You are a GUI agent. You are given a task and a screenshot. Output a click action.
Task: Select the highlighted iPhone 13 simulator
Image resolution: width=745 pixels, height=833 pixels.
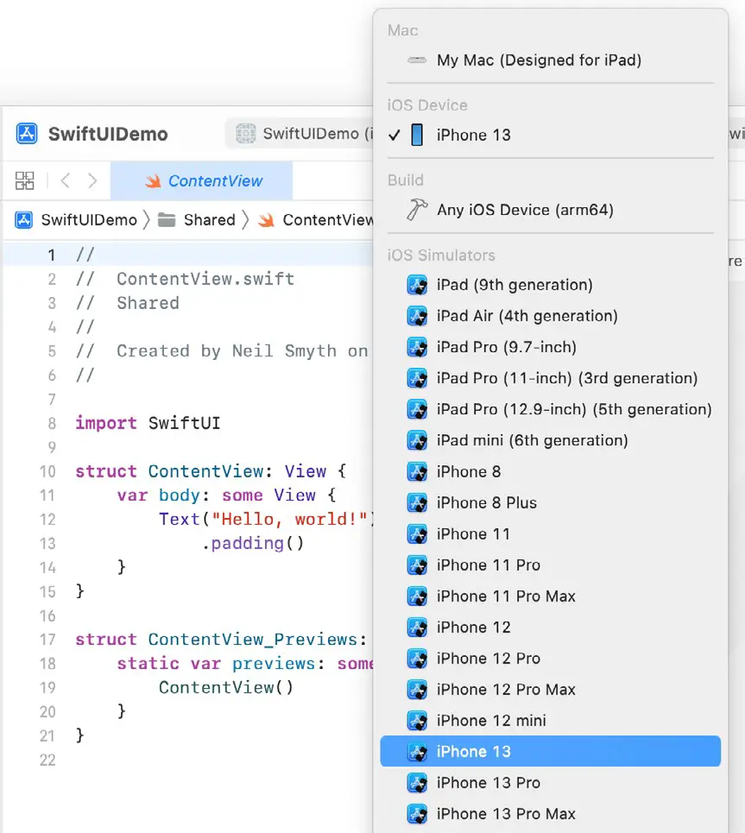click(x=550, y=751)
